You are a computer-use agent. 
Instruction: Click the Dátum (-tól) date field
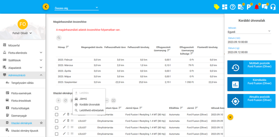point(249,42)
